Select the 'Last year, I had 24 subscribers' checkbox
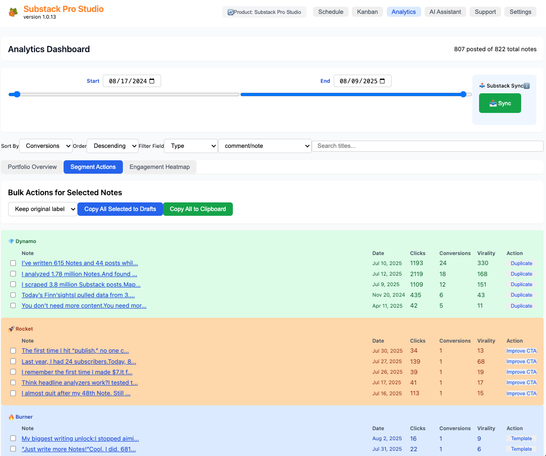Viewport: 546px width, 456px height. tap(13, 361)
